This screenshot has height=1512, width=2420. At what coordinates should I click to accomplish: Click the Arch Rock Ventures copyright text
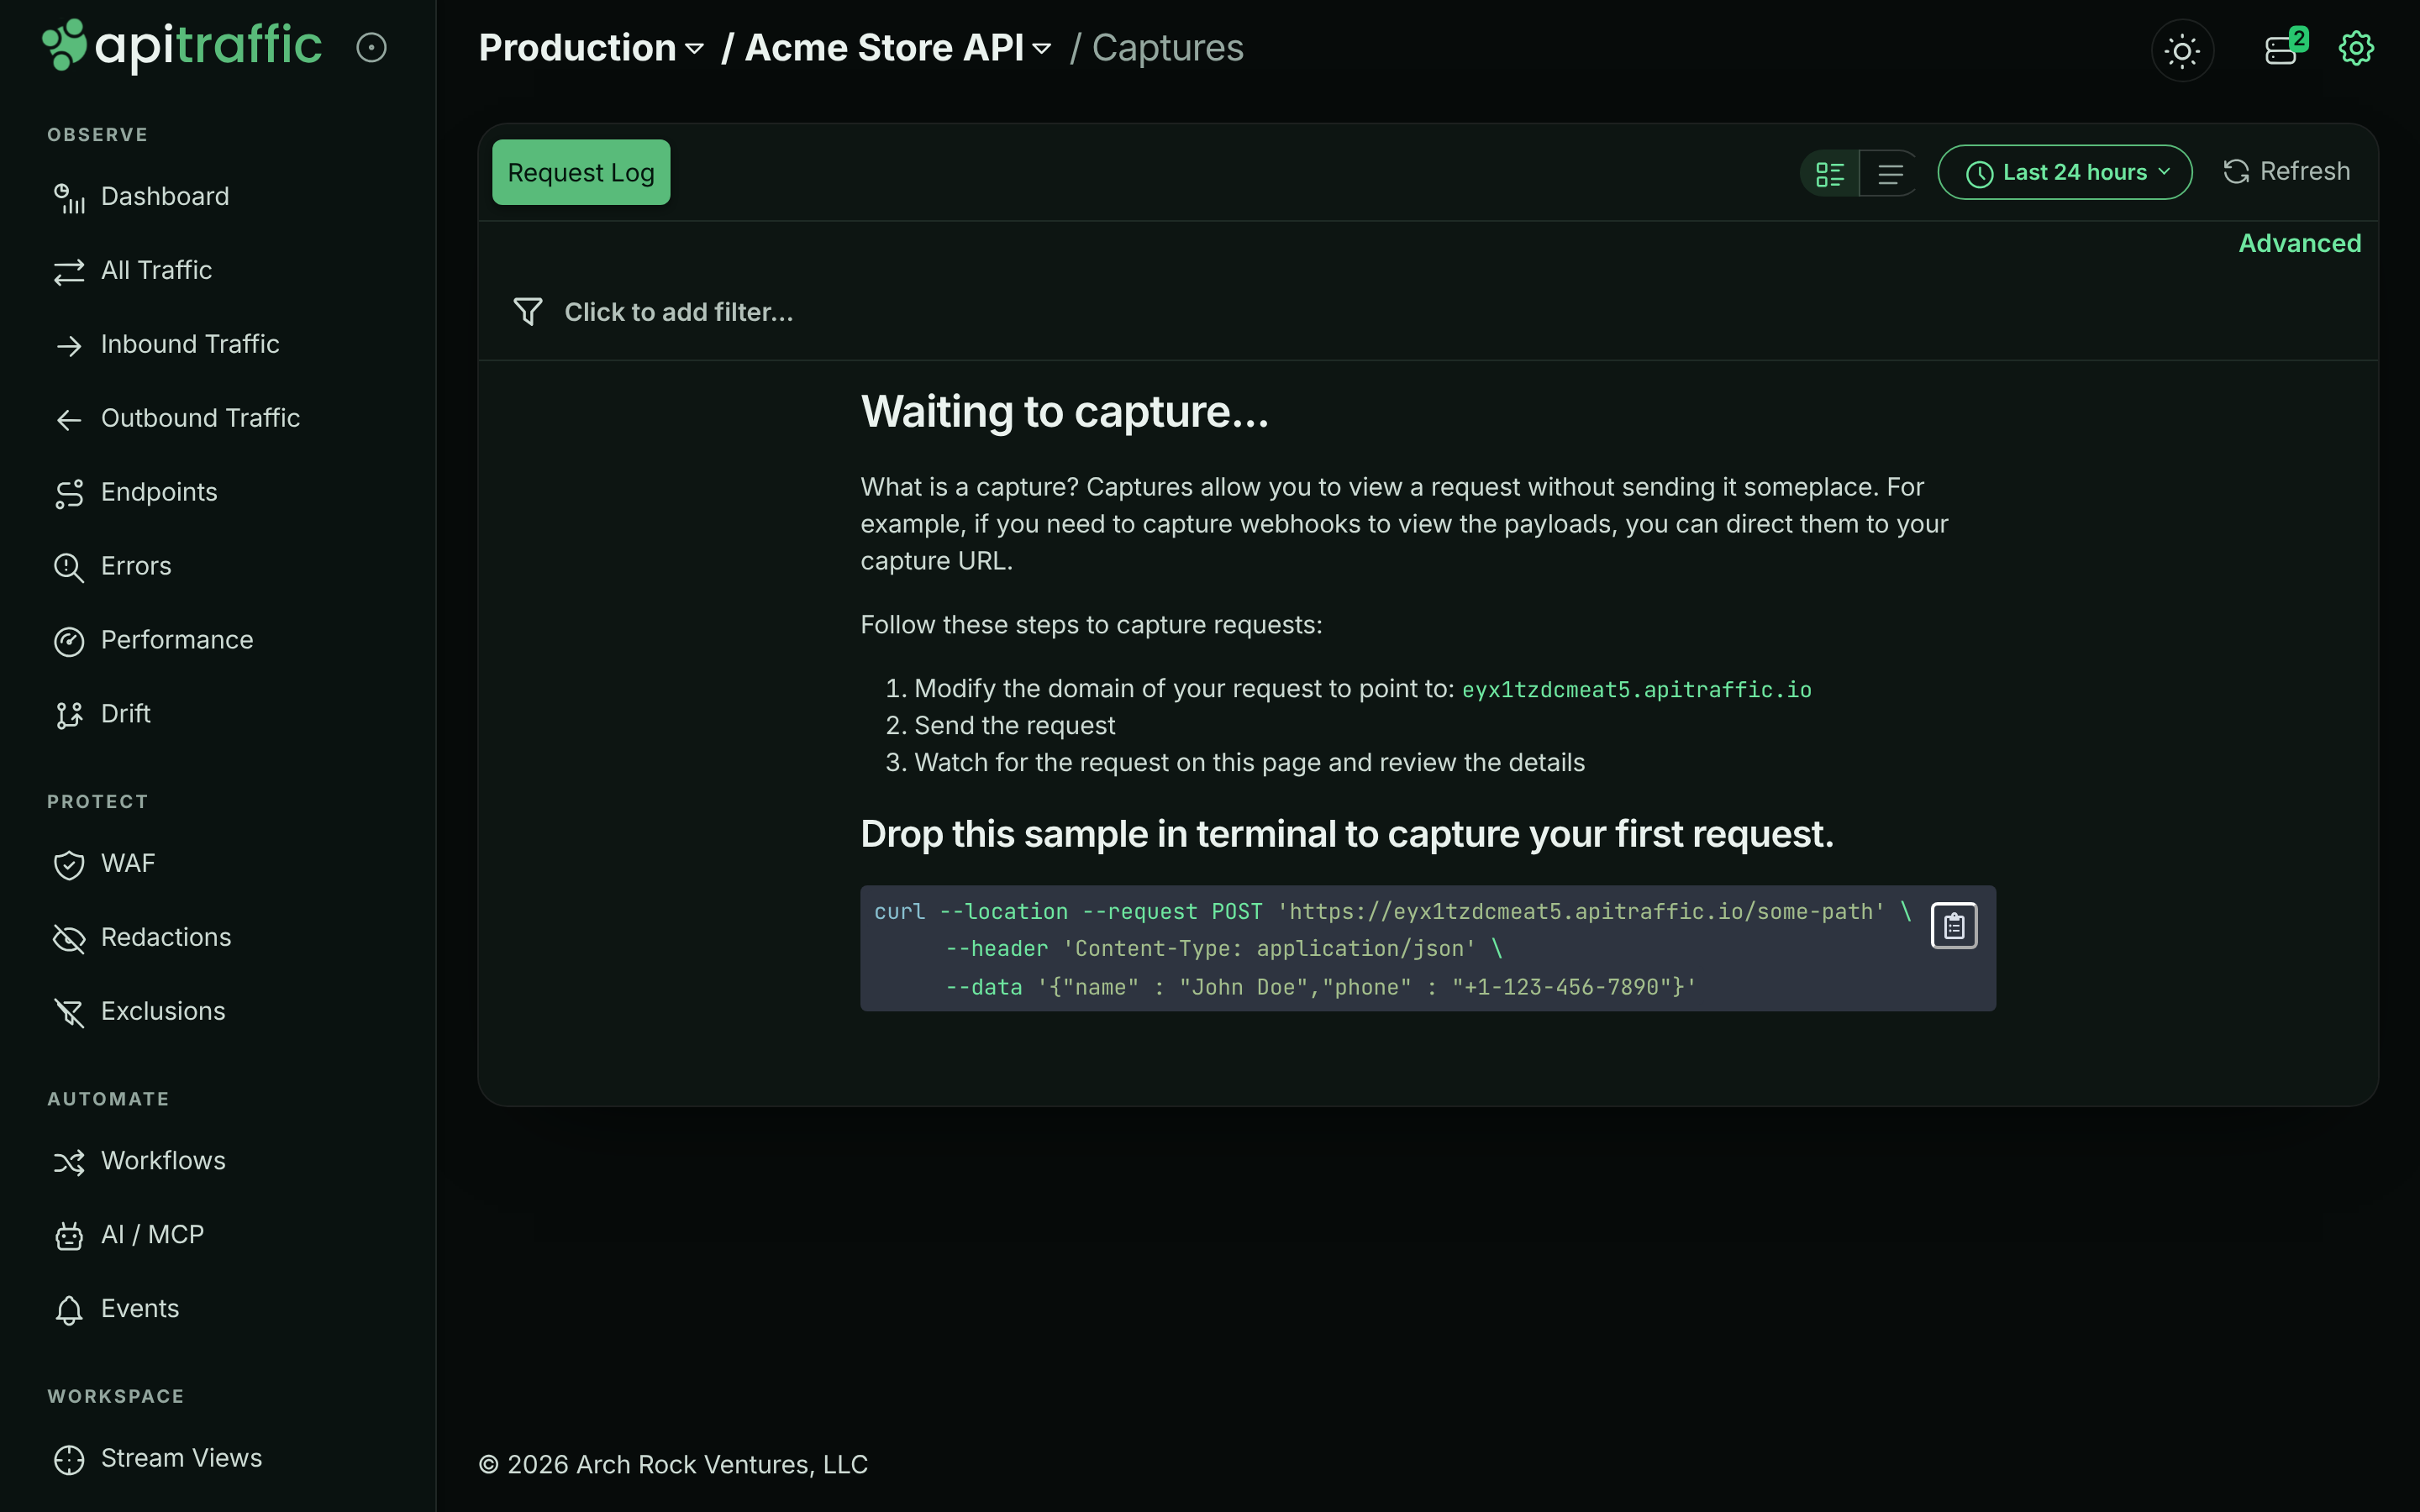(x=673, y=1464)
